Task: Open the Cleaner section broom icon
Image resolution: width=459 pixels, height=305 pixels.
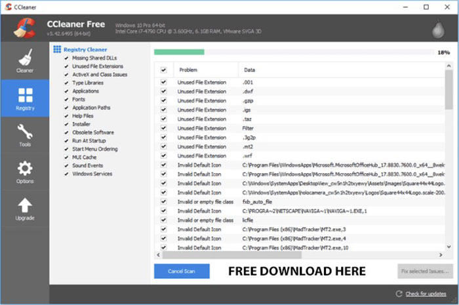Action: (25, 57)
